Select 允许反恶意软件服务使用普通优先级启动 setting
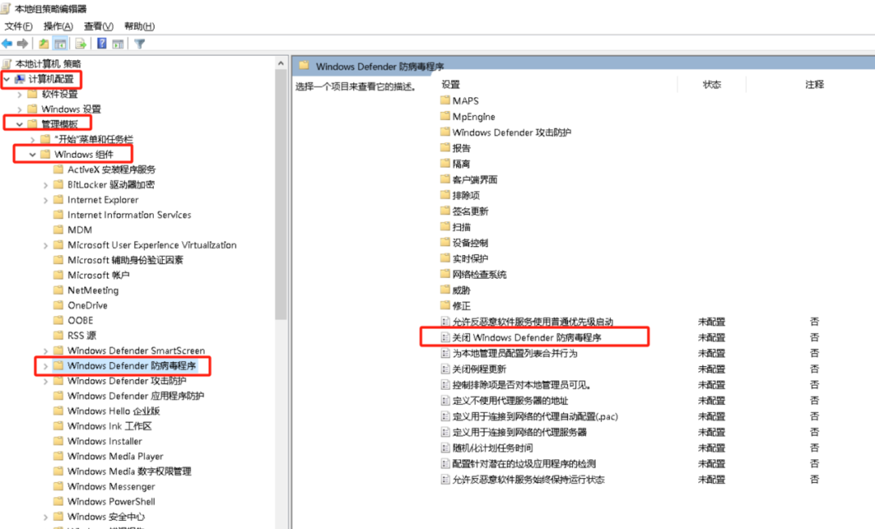Image resolution: width=875 pixels, height=529 pixels. (532, 322)
